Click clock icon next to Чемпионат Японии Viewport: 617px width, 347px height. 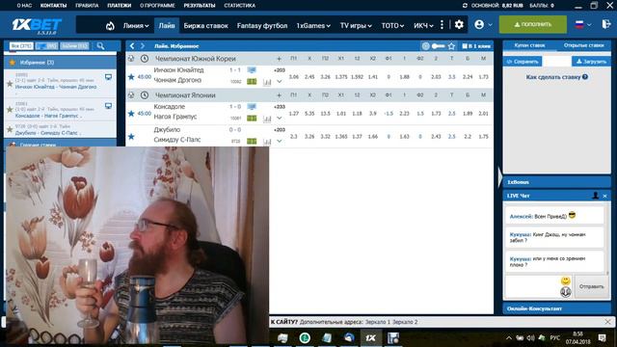click(145, 95)
